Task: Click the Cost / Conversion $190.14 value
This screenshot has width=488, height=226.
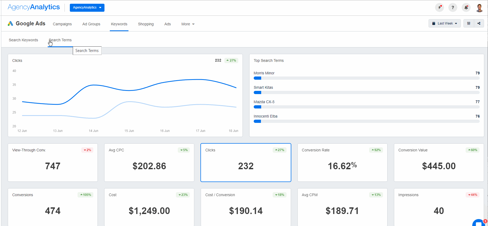Action: point(246,211)
